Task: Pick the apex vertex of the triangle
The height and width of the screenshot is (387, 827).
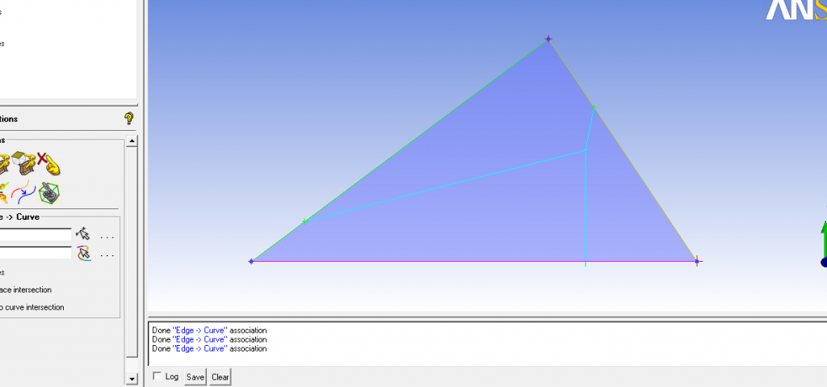Action: pyautogui.click(x=548, y=39)
